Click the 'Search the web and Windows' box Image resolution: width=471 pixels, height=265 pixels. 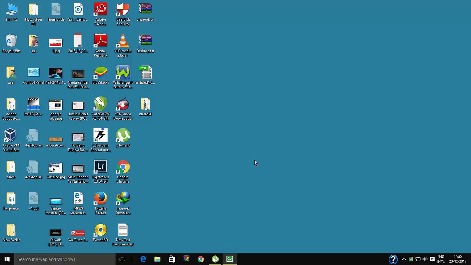pos(64,259)
